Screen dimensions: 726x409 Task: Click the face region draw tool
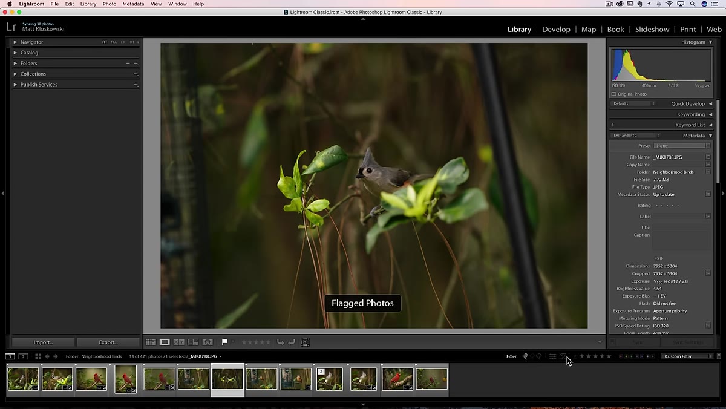point(306,342)
